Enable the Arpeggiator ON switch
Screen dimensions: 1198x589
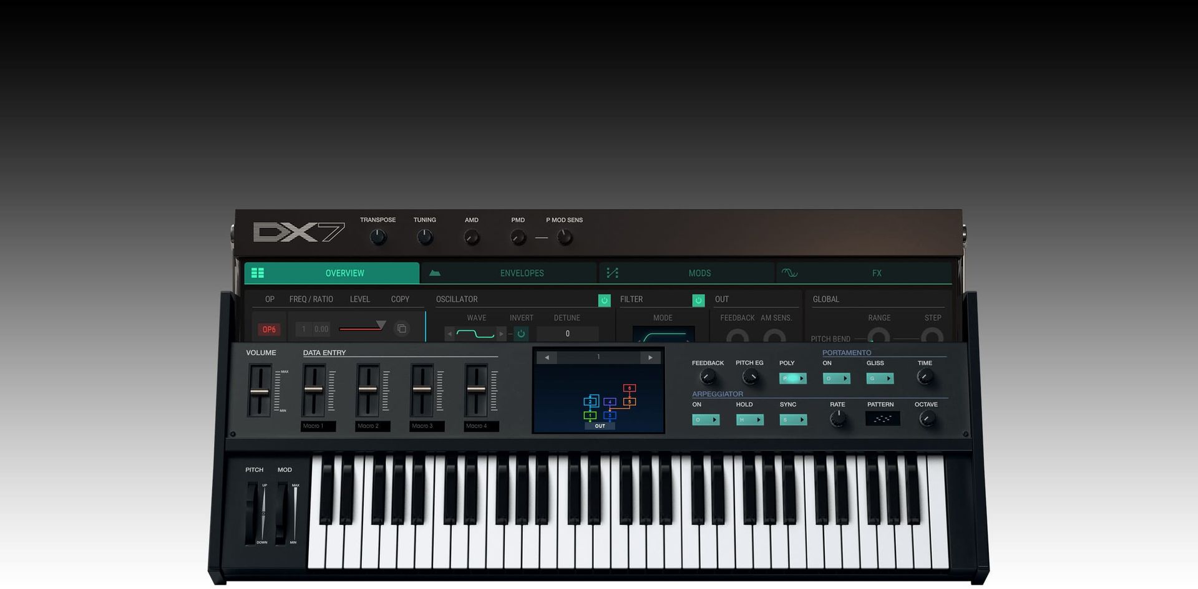[x=706, y=420]
